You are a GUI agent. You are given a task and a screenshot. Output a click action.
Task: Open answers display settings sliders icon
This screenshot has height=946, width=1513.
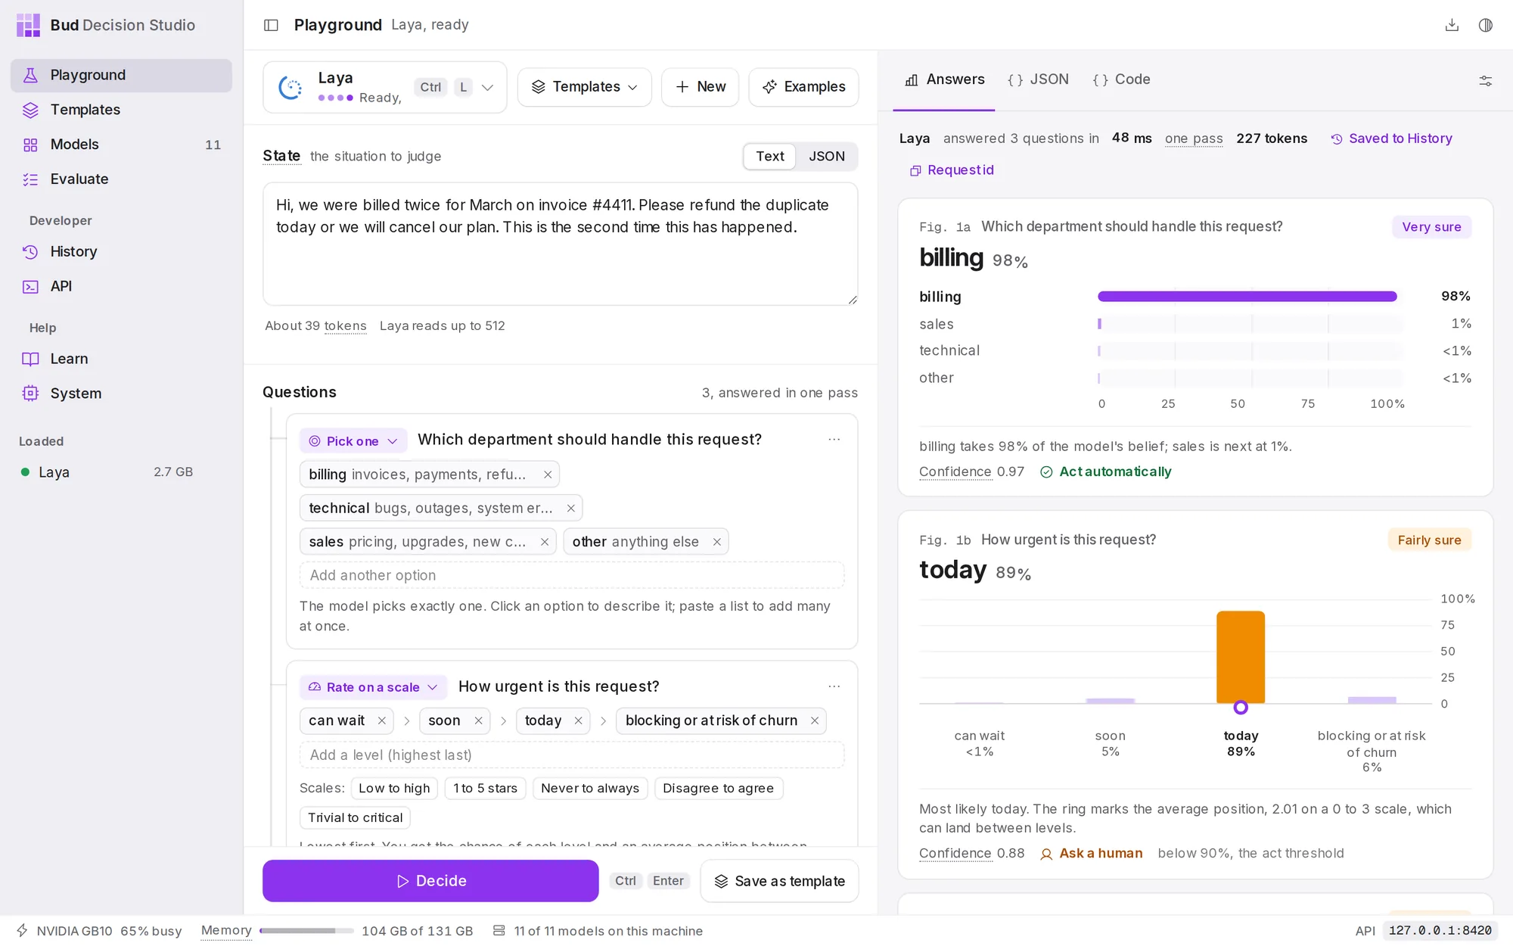click(1486, 81)
